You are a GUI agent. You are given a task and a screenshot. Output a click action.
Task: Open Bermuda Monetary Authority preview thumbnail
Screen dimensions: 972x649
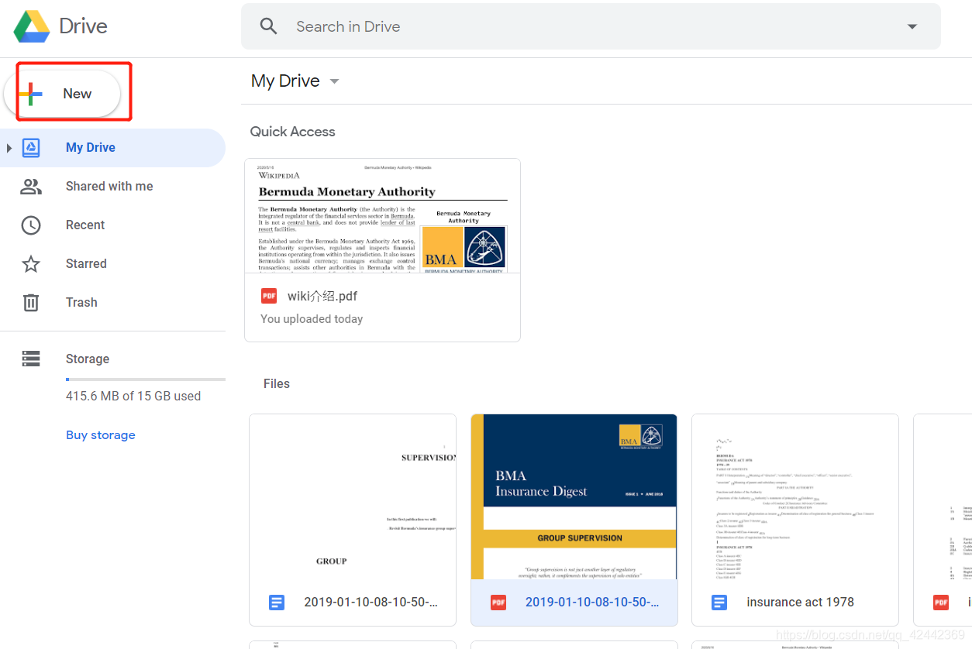pos(382,215)
